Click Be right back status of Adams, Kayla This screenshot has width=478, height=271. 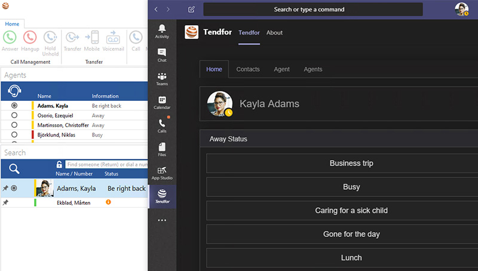point(127,189)
